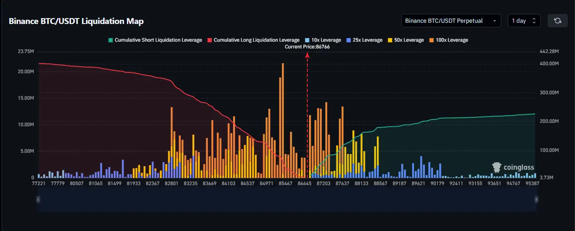Click the Binance BTC/USDT Liquidation Map title
This screenshot has height=231, width=575.
coord(76,21)
